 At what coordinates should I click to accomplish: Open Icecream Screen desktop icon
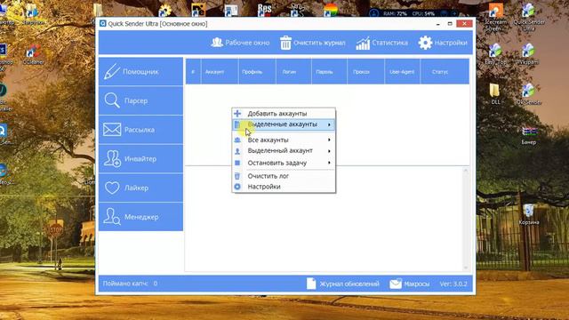coord(495,17)
